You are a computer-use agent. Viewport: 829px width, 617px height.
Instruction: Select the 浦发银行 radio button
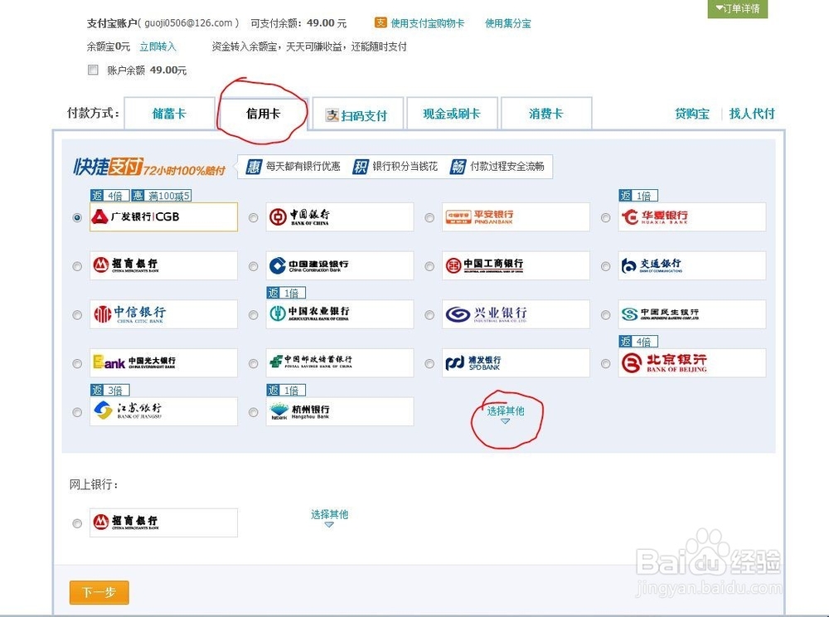click(429, 364)
